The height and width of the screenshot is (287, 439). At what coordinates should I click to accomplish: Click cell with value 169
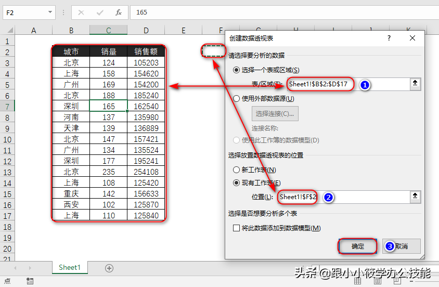point(108,84)
